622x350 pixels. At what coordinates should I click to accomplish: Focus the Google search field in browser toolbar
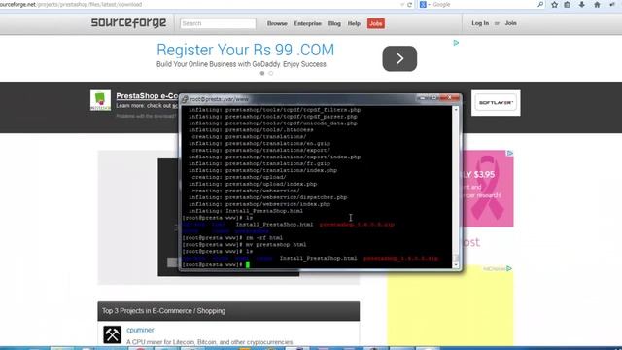click(x=484, y=4)
